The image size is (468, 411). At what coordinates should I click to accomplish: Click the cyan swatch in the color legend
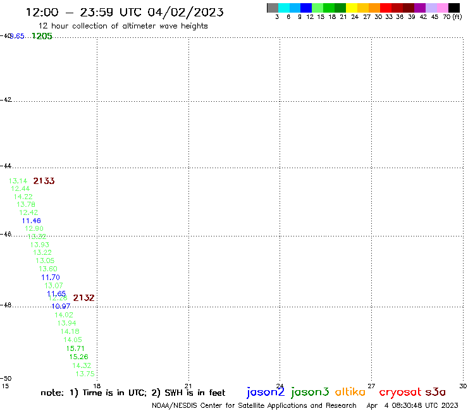pyautogui.click(x=284, y=8)
